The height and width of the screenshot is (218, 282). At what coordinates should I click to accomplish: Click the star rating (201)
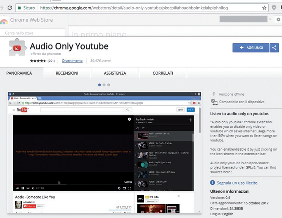42,61
